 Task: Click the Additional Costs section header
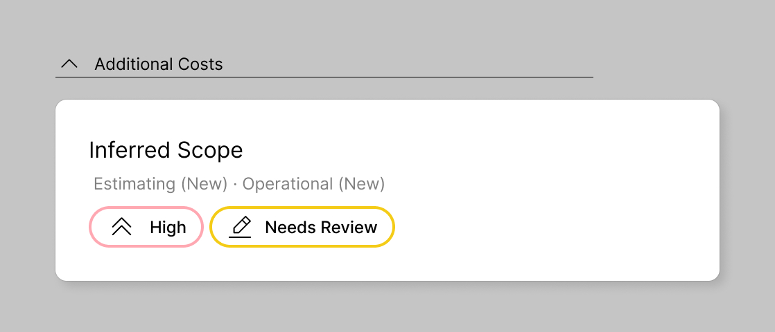[x=159, y=64]
